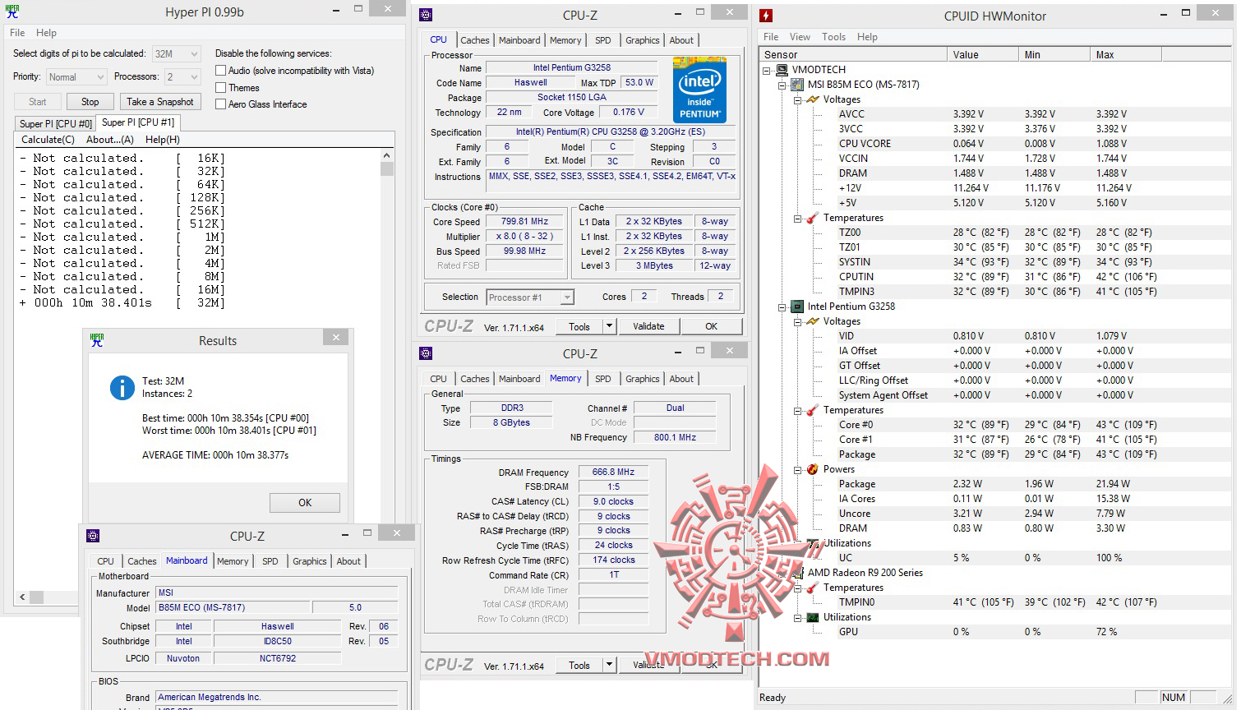Click the Super PI scrollbar up arrow
Screen dimensions: 1241x710
click(x=387, y=155)
